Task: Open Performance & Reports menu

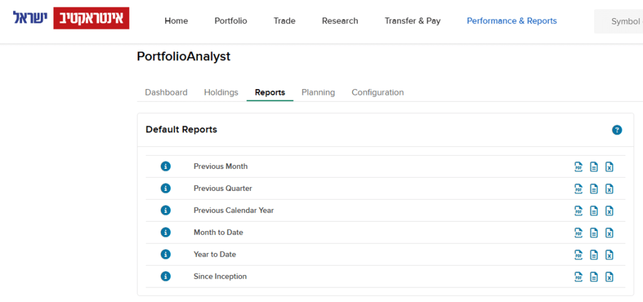Action: [511, 21]
